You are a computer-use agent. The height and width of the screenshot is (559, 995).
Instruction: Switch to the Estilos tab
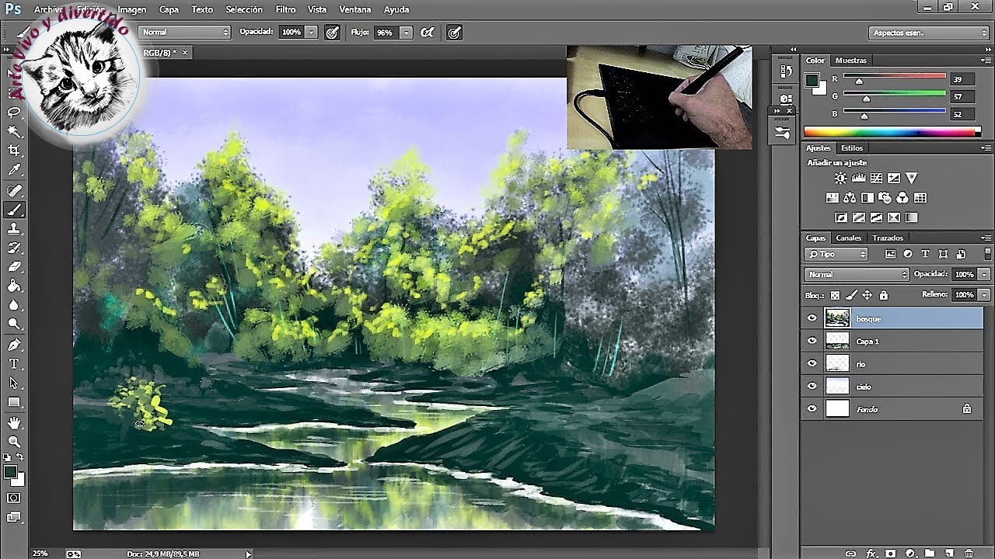point(852,148)
